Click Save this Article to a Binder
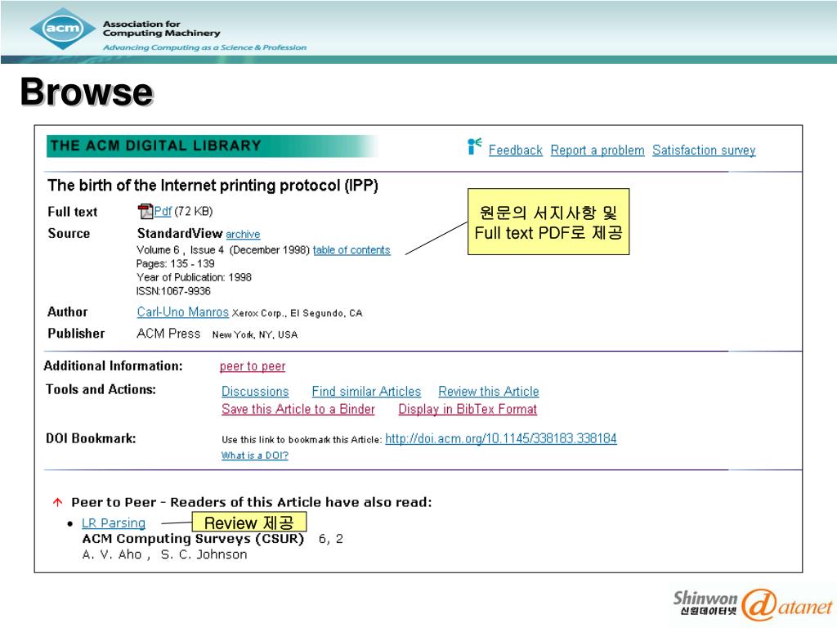The width and height of the screenshot is (837, 628). (x=298, y=409)
